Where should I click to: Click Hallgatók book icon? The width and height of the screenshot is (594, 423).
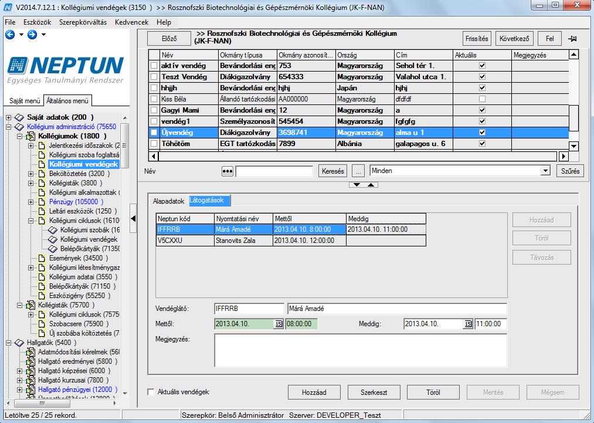click(x=19, y=343)
